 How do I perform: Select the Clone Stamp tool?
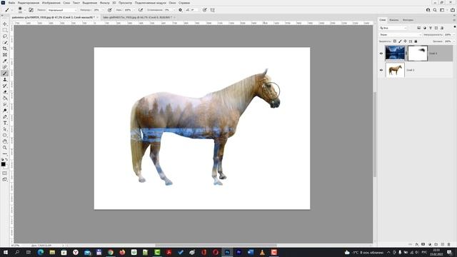tap(5, 79)
